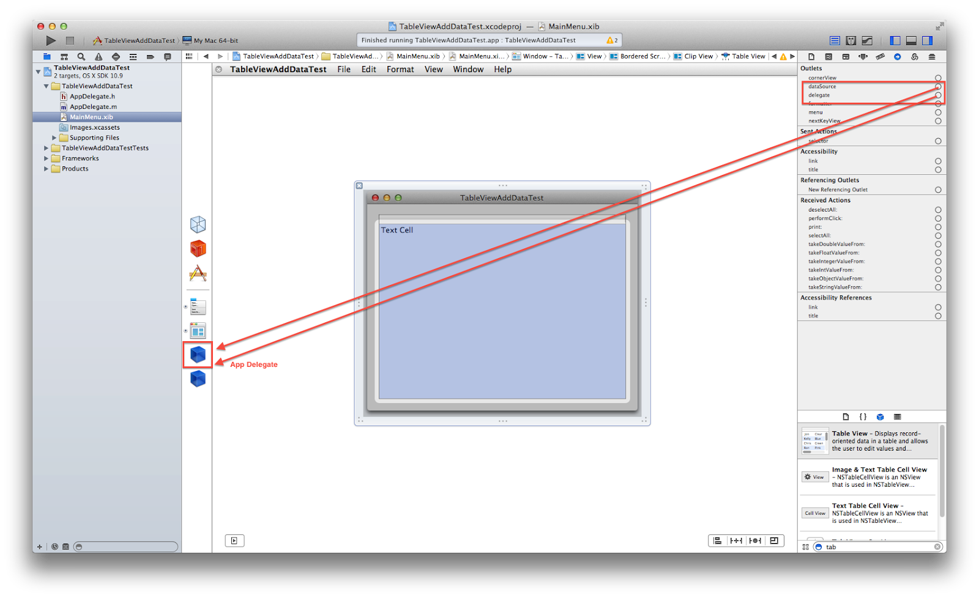Show the Bindings inspector
Image resolution: width=979 pixels, height=598 pixels.
point(914,56)
